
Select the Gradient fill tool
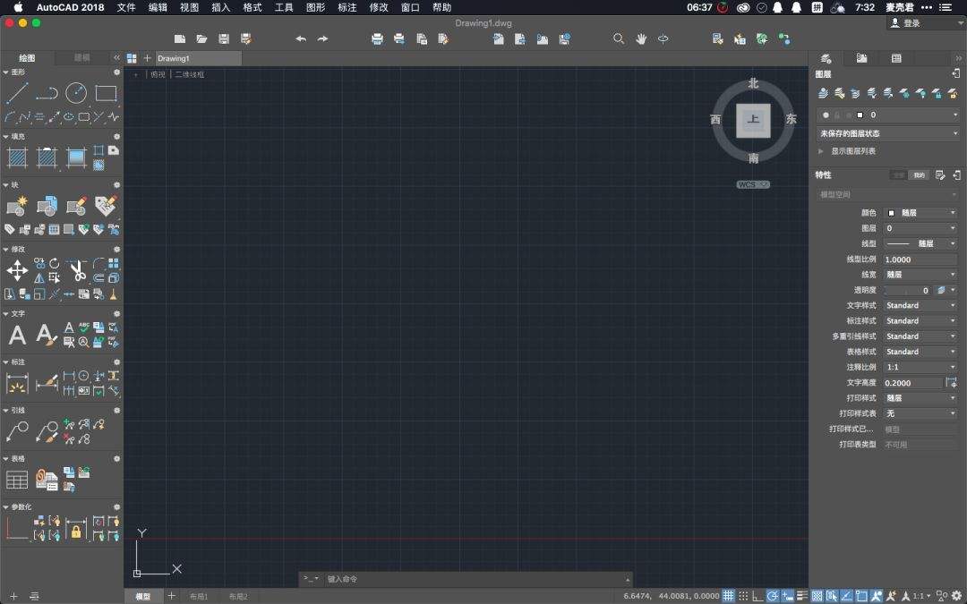click(76, 157)
